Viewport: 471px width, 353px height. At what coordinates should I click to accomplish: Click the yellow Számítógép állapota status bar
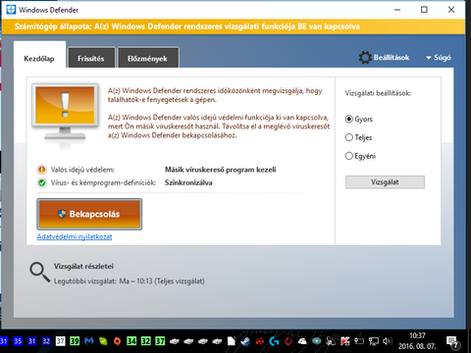[234, 26]
